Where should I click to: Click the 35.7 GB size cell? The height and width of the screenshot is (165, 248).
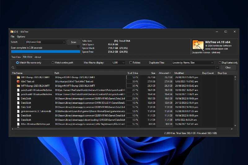click(x=151, y=77)
